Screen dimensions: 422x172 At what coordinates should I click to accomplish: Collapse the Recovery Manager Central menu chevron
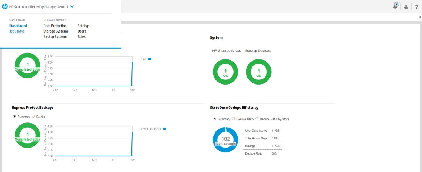point(72,7)
